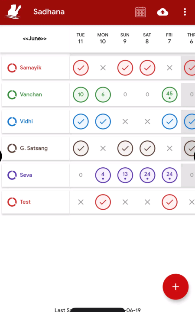Open the G. Satsang habit details
Image resolution: width=195 pixels, height=312 pixels.
click(34, 148)
